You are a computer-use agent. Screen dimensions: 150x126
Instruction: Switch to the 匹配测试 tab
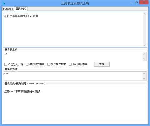click(8, 9)
